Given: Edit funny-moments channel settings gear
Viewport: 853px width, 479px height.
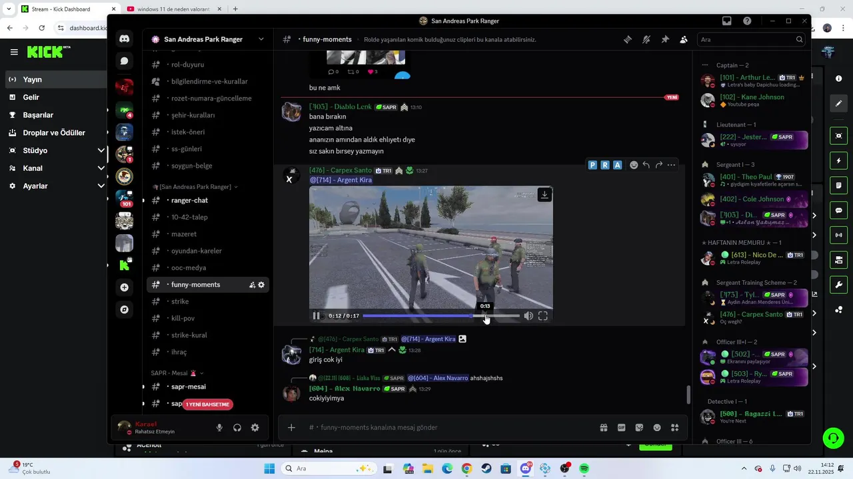Looking at the screenshot, I should point(261,285).
